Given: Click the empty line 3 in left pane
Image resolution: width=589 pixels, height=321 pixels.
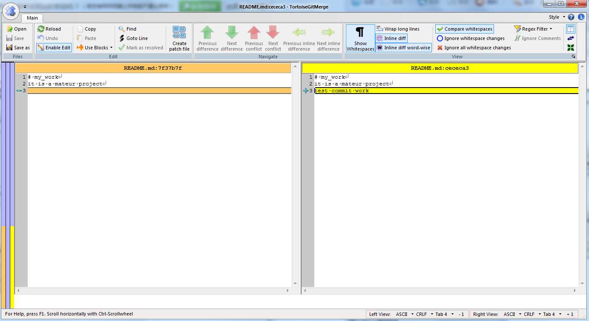Looking at the screenshot, I should [159, 91].
